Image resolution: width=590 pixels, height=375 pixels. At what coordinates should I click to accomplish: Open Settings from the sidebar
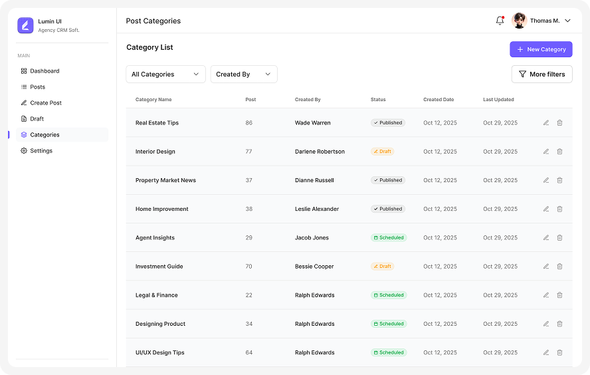coord(41,151)
